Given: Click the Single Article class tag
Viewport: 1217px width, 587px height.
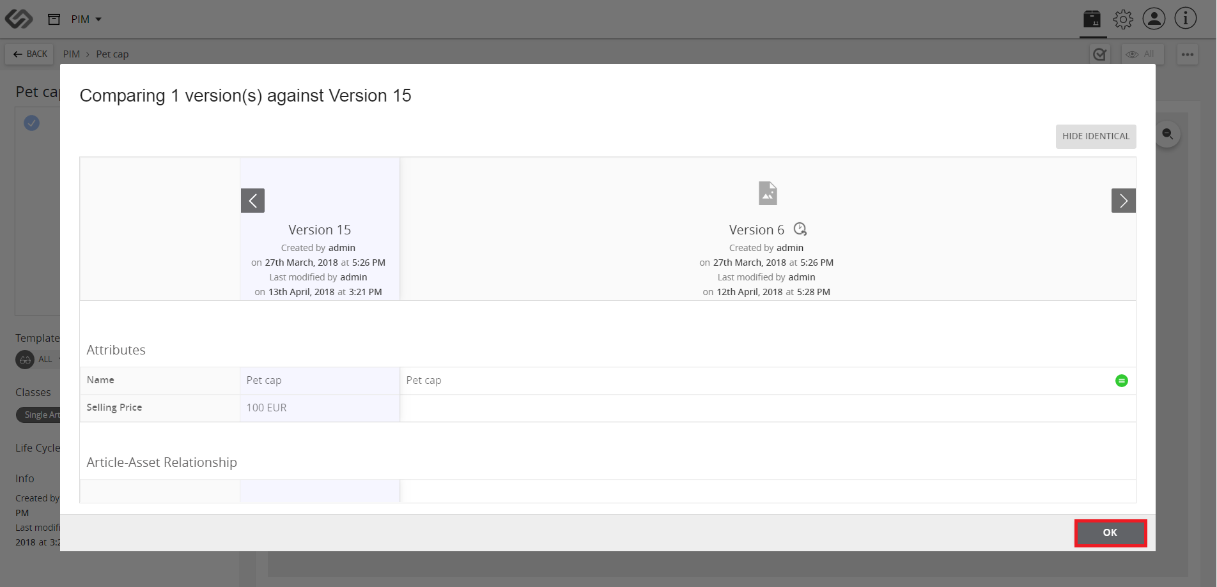Looking at the screenshot, I should coord(40,415).
